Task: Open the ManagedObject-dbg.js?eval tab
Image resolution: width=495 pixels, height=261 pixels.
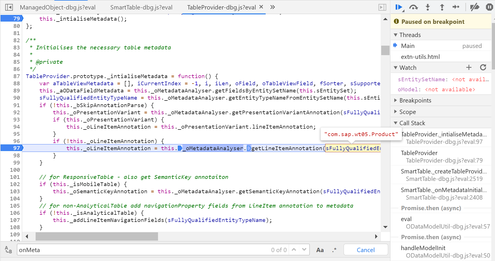Action: click(57, 7)
